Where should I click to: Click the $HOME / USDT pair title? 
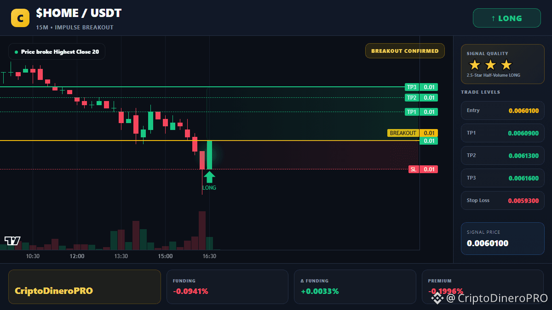79,14
